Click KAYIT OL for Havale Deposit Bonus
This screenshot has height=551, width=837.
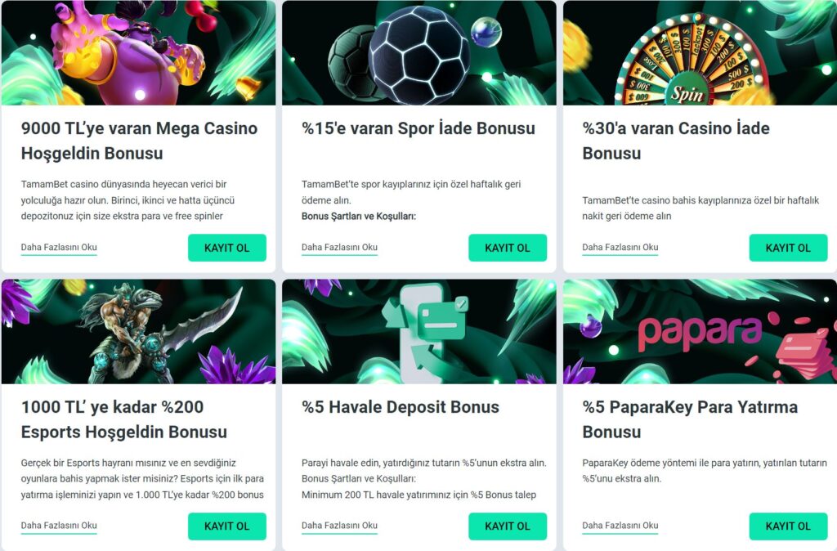pyautogui.click(x=508, y=526)
